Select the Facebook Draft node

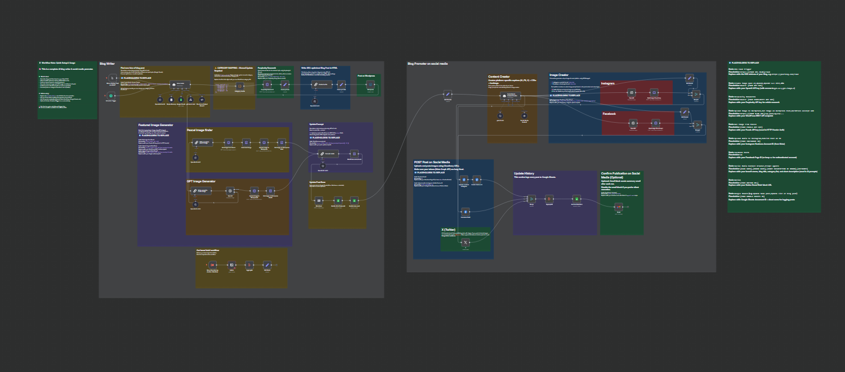tap(466, 212)
